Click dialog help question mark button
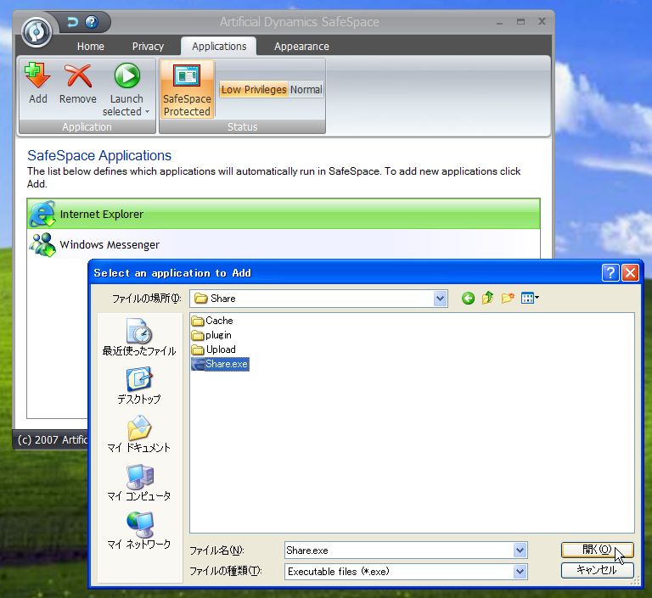This screenshot has height=598, width=652. (610, 272)
